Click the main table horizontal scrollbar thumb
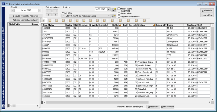 [97, 102]
